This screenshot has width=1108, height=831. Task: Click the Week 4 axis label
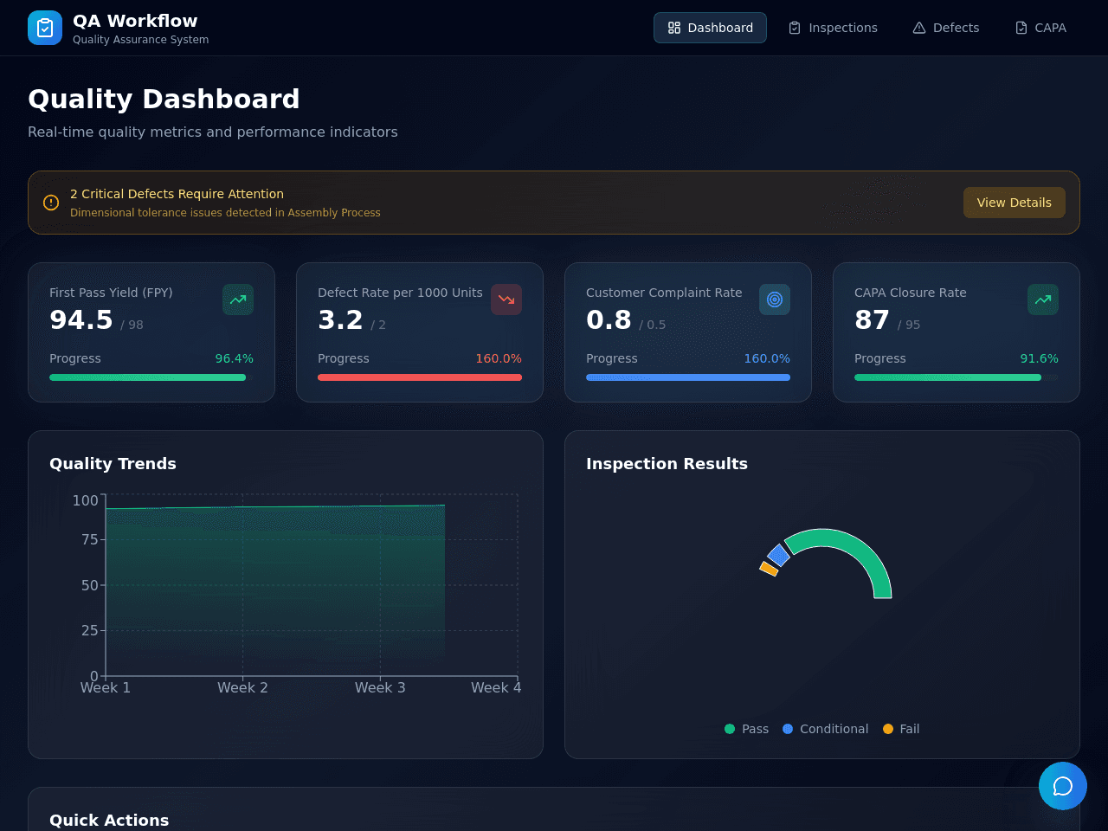496,687
